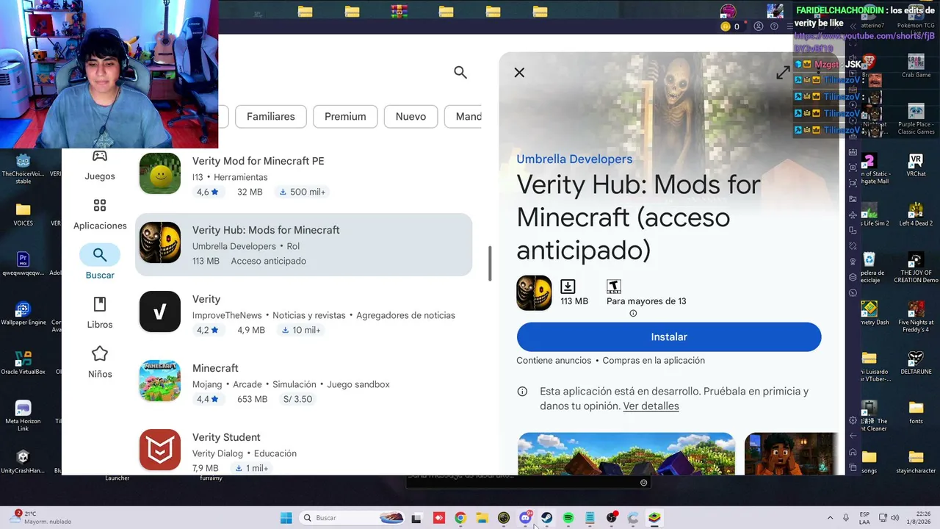Image resolution: width=940 pixels, height=529 pixels.
Task: Open Spotify from the taskbar
Action: pos(568,518)
